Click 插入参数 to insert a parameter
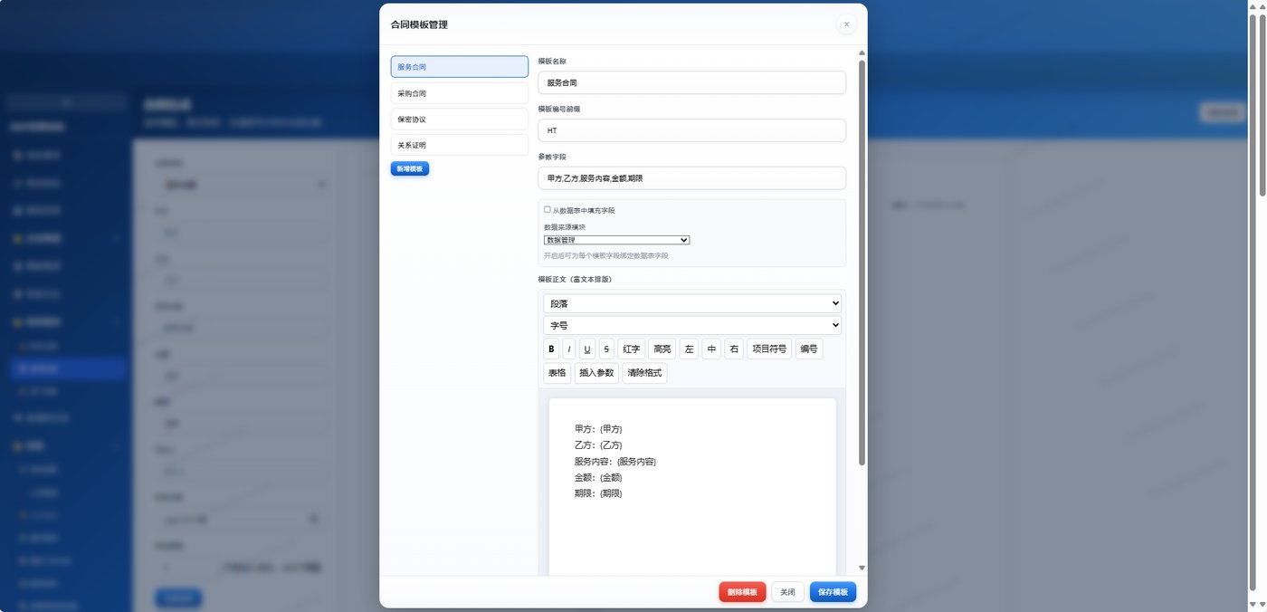Screen dimensions: 1267x612 coord(596,373)
